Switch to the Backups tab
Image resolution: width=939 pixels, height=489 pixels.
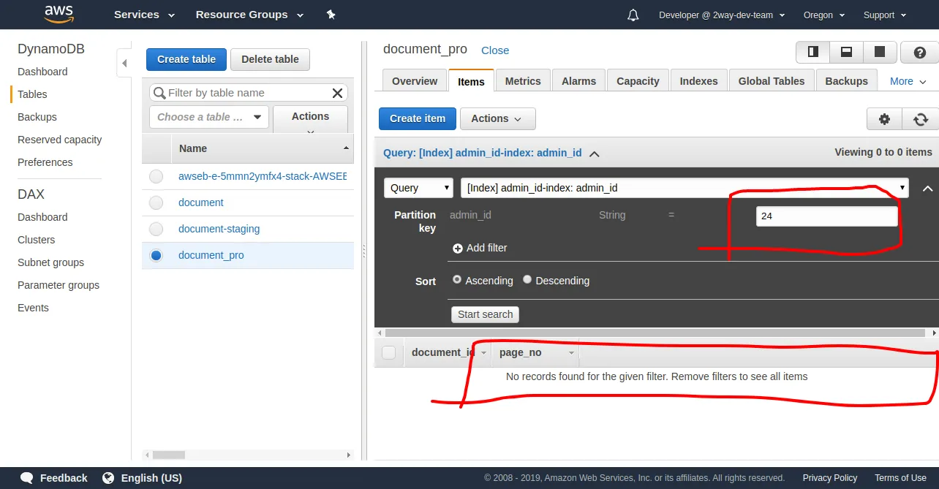[846, 81]
